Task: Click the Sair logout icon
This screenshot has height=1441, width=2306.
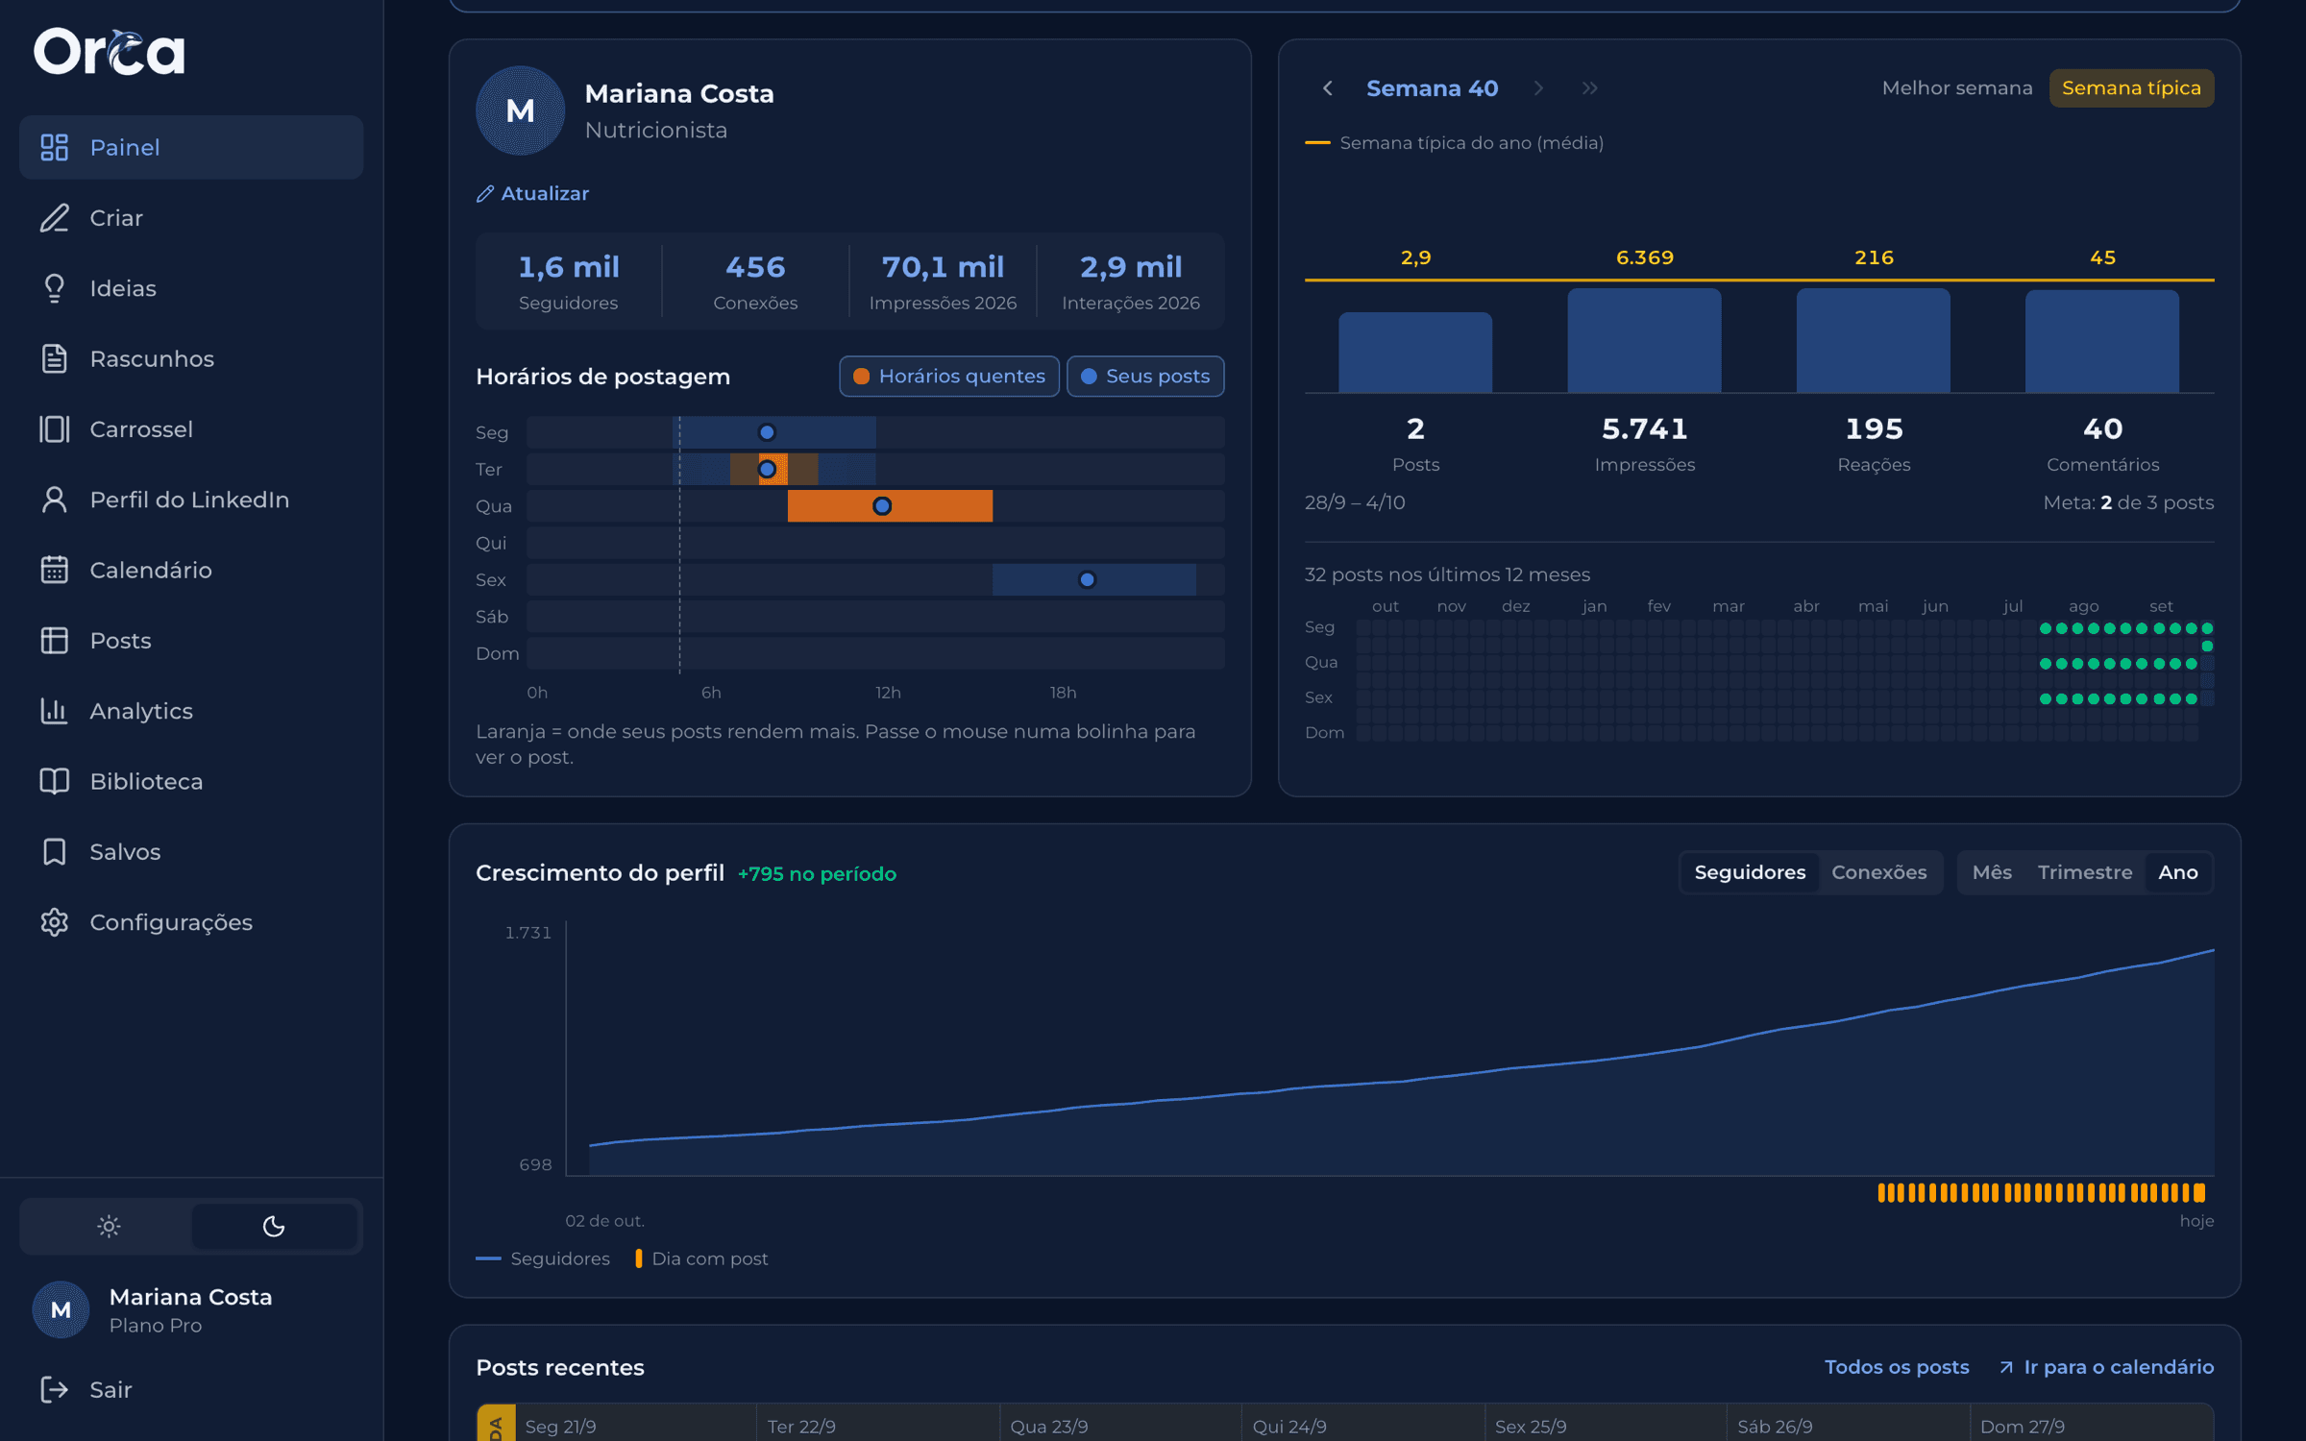Action: click(x=55, y=1389)
